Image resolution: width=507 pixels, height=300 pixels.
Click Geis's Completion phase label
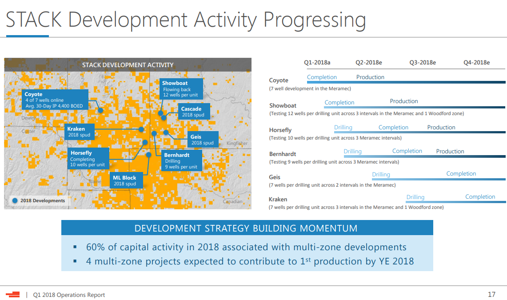coord(461,174)
